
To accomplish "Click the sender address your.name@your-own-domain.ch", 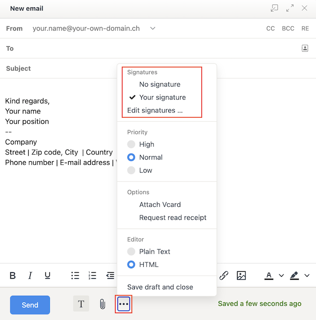I will (x=86, y=29).
